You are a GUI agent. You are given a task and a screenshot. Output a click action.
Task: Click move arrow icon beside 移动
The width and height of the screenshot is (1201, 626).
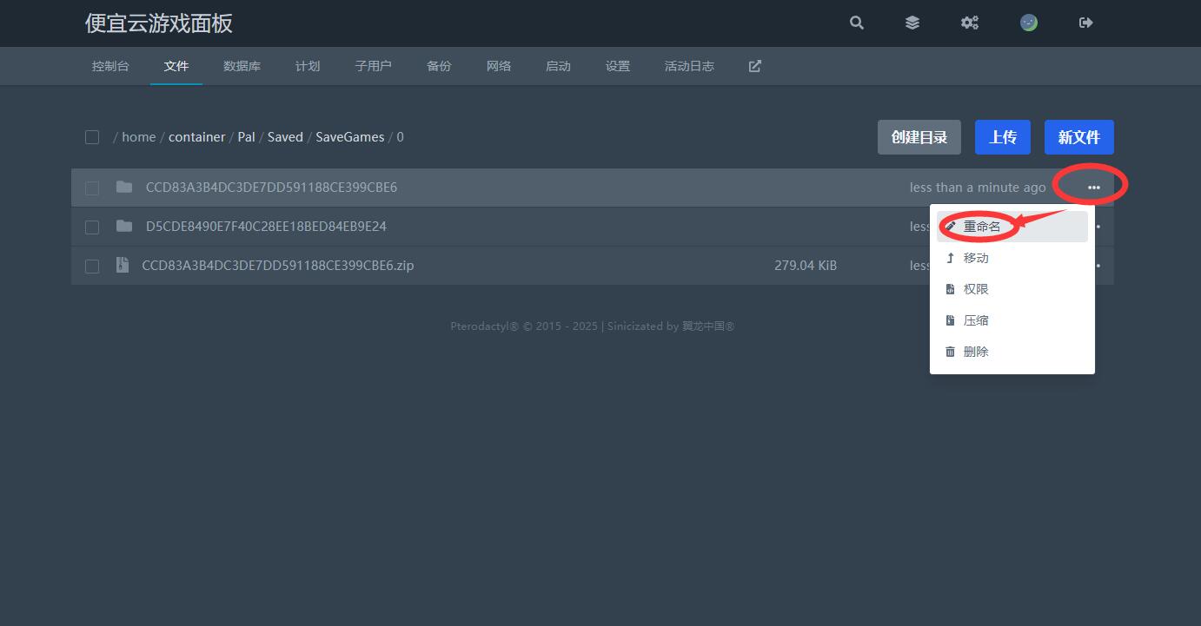951,258
